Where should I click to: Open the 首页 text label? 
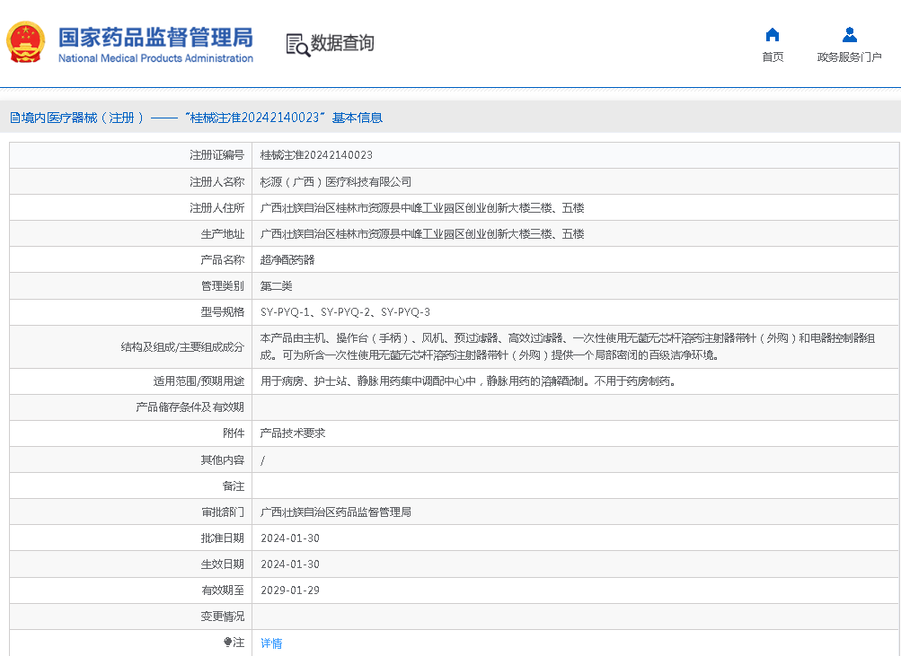click(x=772, y=57)
